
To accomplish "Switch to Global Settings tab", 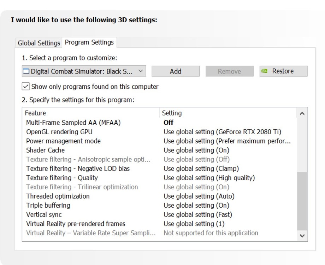I will [39, 43].
